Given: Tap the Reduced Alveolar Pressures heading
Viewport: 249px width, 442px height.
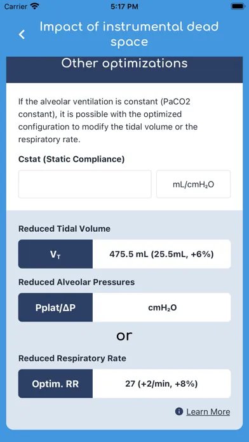Looking at the screenshot, I should tap(76, 282).
